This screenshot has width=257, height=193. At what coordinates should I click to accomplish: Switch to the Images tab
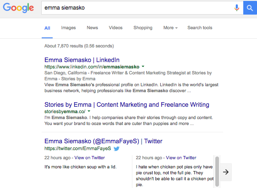click(68, 28)
